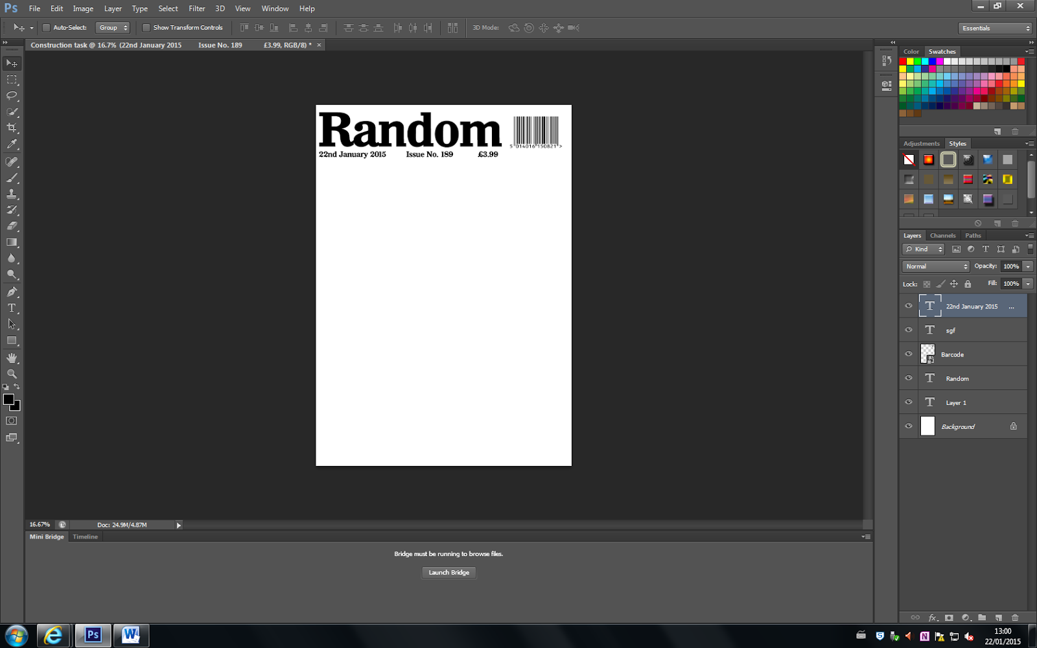Open the Opacity slider dropdown arrow
This screenshot has width=1037, height=648.
(1028, 266)
